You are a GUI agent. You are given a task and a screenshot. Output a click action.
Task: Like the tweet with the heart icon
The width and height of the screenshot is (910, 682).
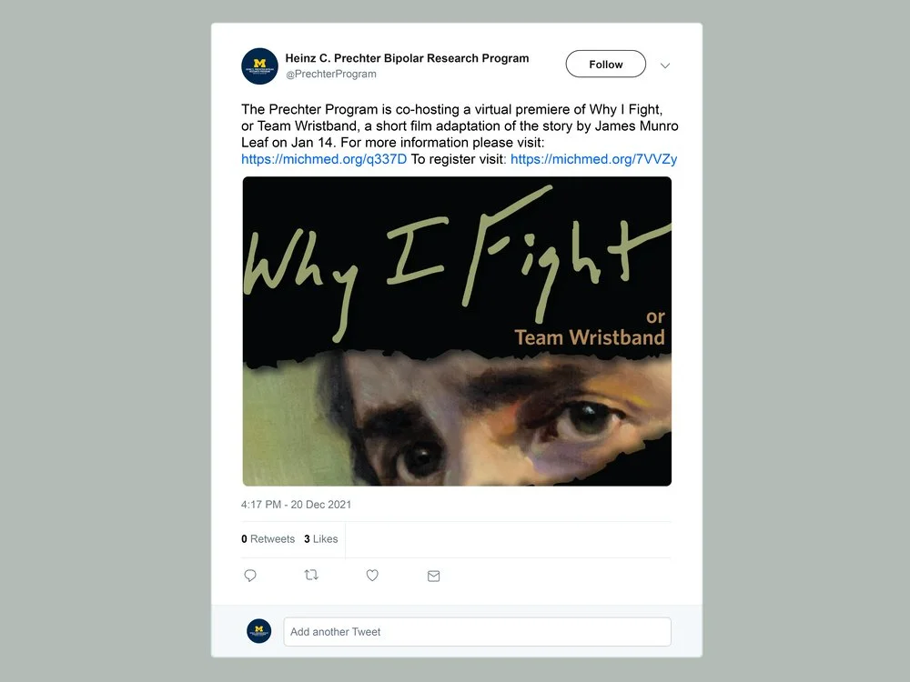pos(372,576)
